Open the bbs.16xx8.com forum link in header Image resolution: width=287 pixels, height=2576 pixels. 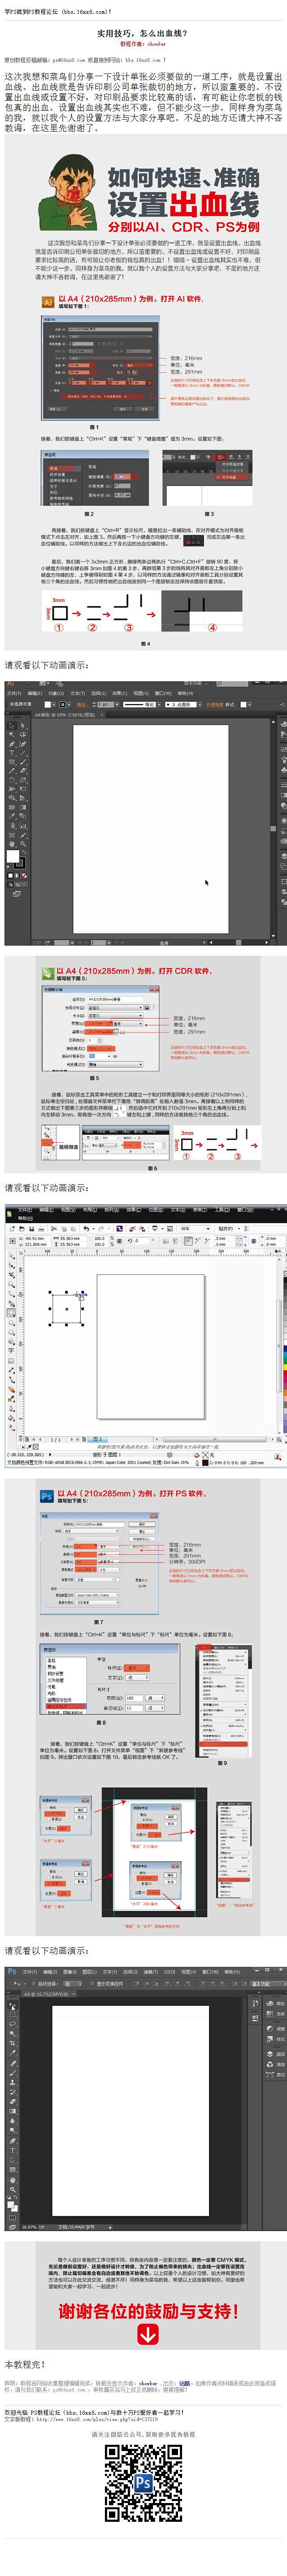tap(84, 12)
